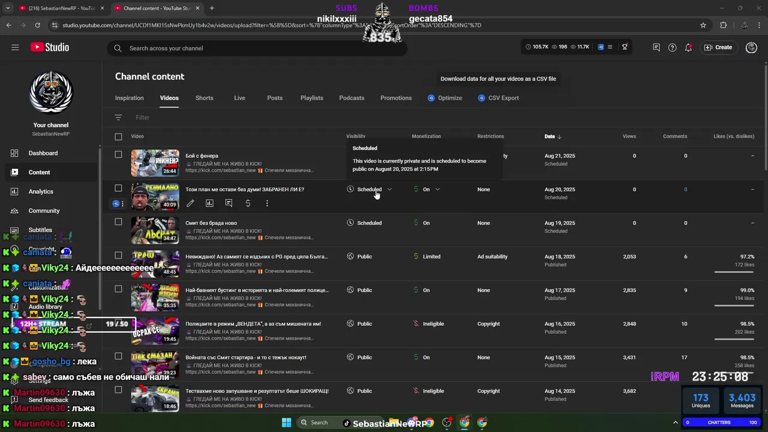Open the notifications bell
Screen dimensions: 768x432
pos(688,47)
